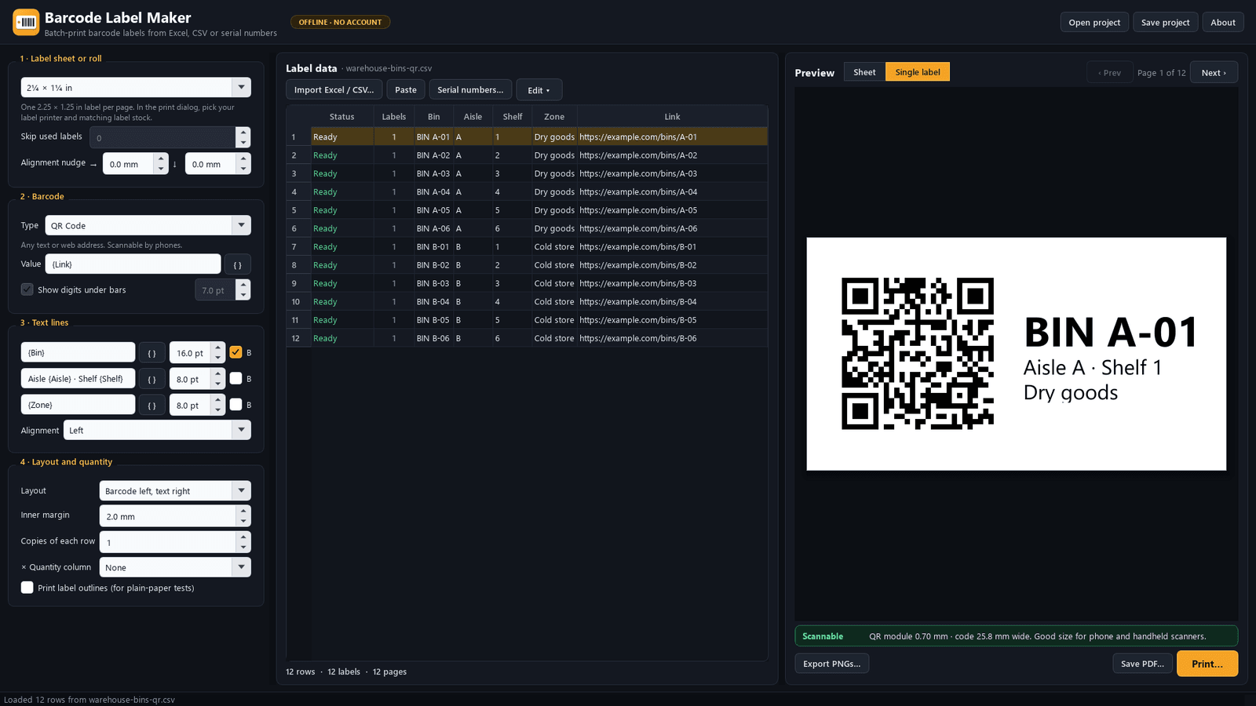Open the Edit dropdown menu
The width and height of the screenshot is (1256, 706).
539,90
